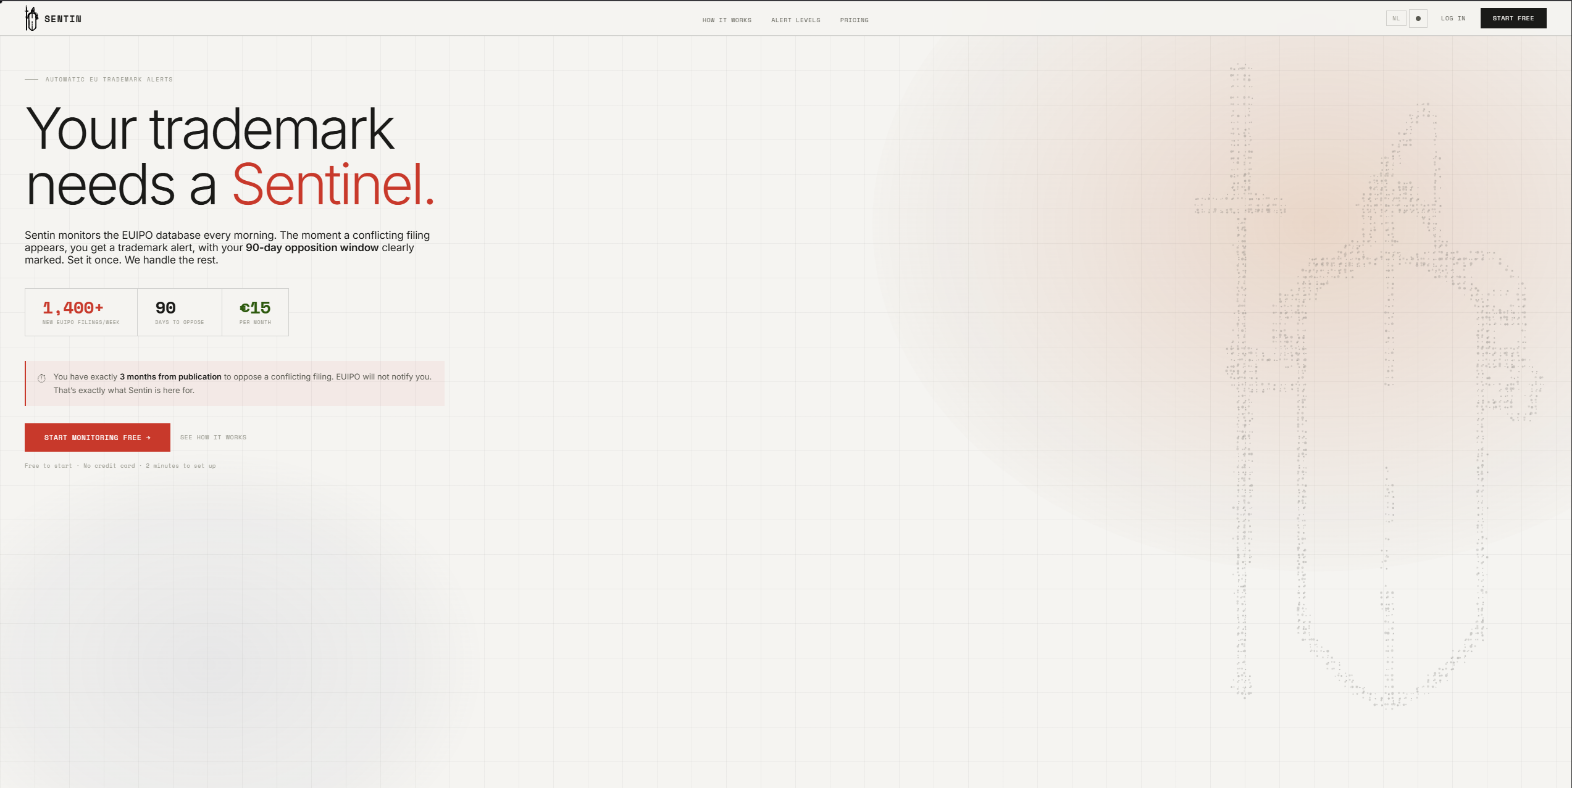1572x788 pixels.
Task: Select the 90 days to oppose stat
Action: (x=180, y=312)
